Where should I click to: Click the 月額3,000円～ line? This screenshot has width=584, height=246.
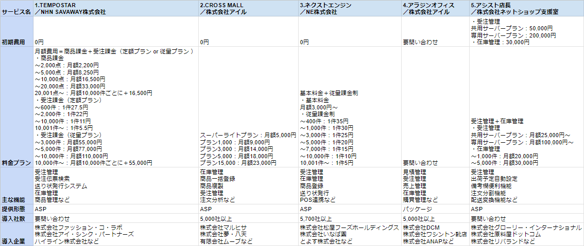[318, 107]
